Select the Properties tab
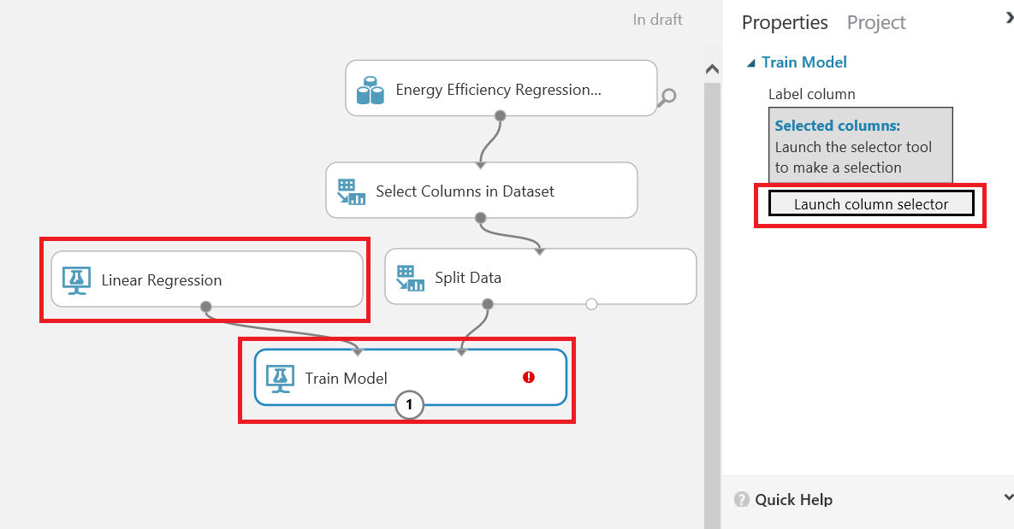This screenshot has height=529, width=1014. coord(785,22)
